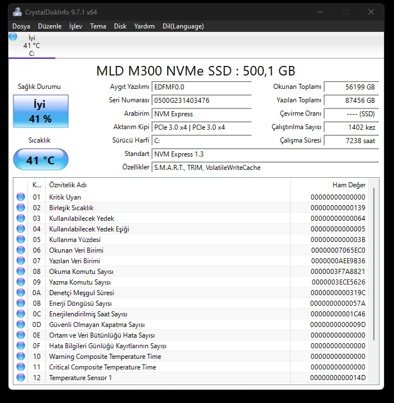Select the C: drive tab showing İyi 41 °C

pyautogui.click(x=32, y=45)
